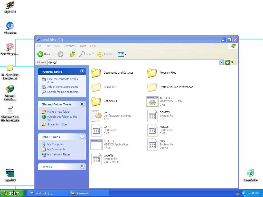Expand the Details panel
263x197 pixels.
[82, 166]
